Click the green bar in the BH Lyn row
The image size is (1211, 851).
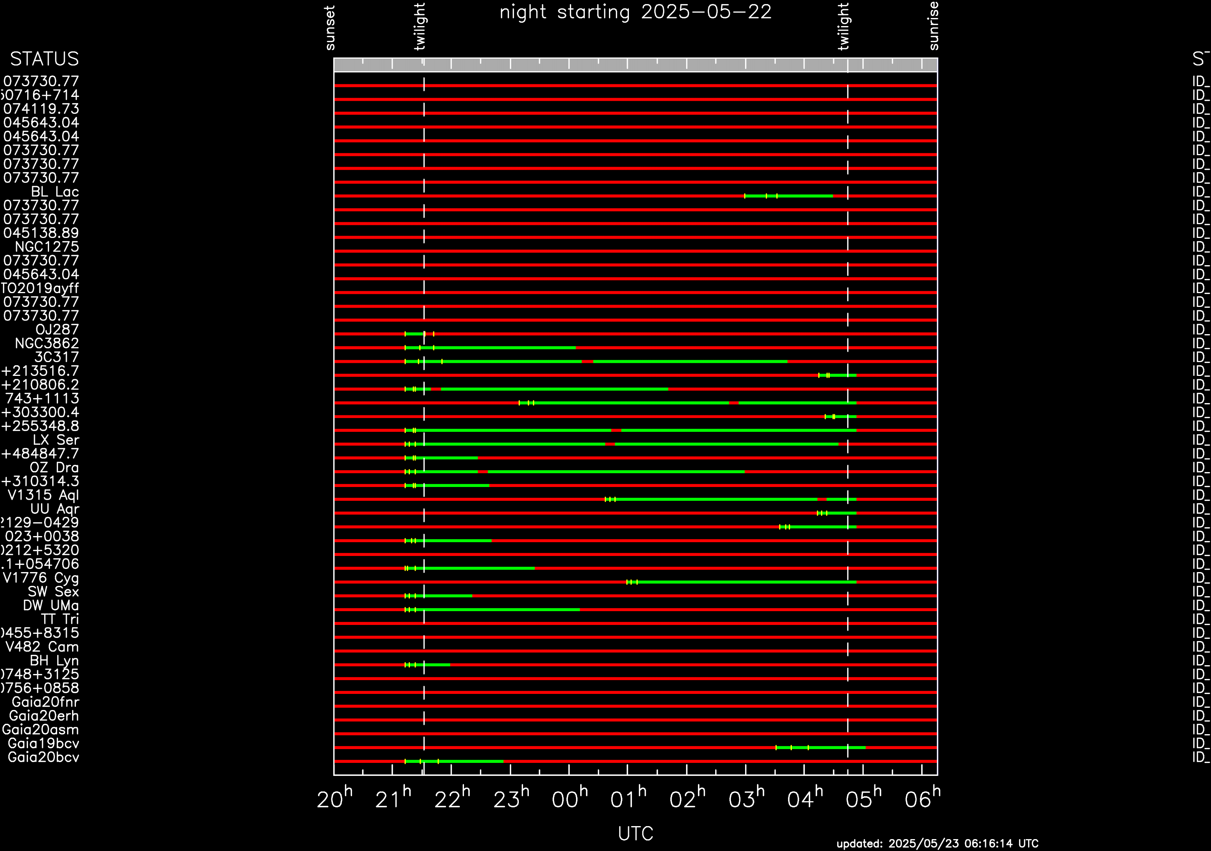point(427,665)
